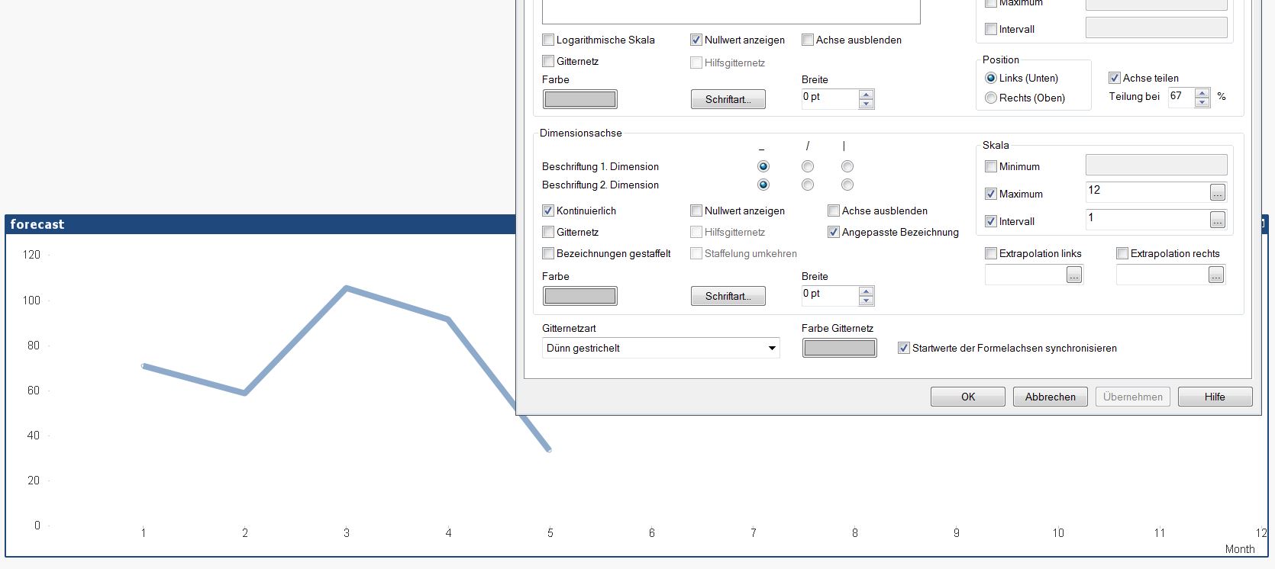This screenshot has width=1275, height=569.
Task: Enable Minimum in Dimensionsachse Skala
Action: click(x=991, y=166)
